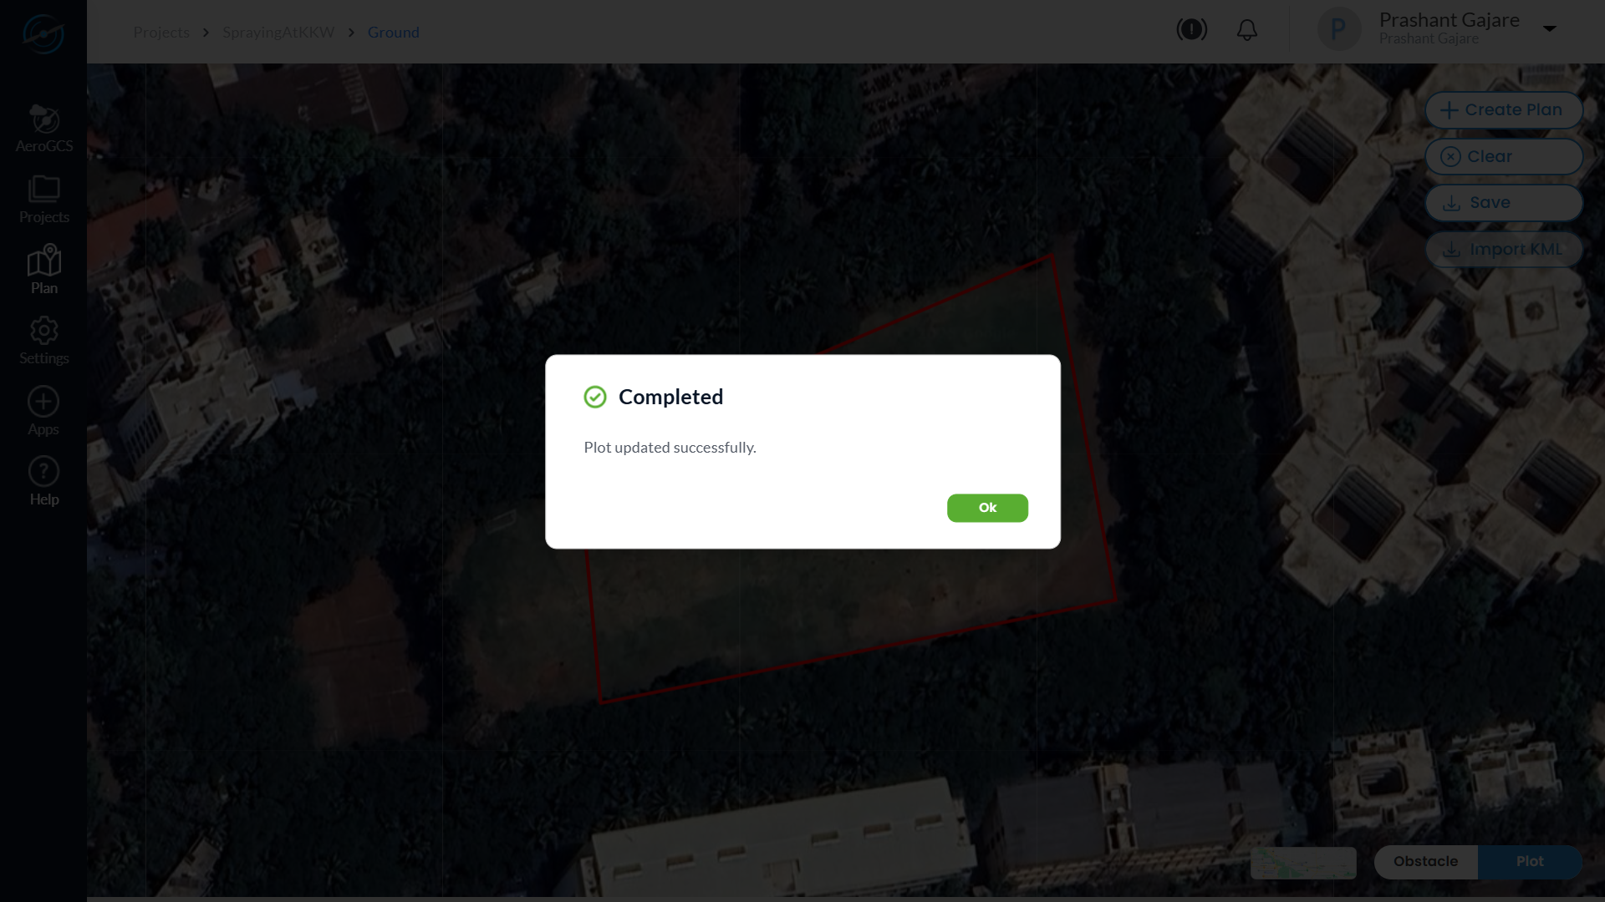This screenshot has height=902, width=1605.
Task: Open the Projects folder icon
Action: [x=44, y=189]
